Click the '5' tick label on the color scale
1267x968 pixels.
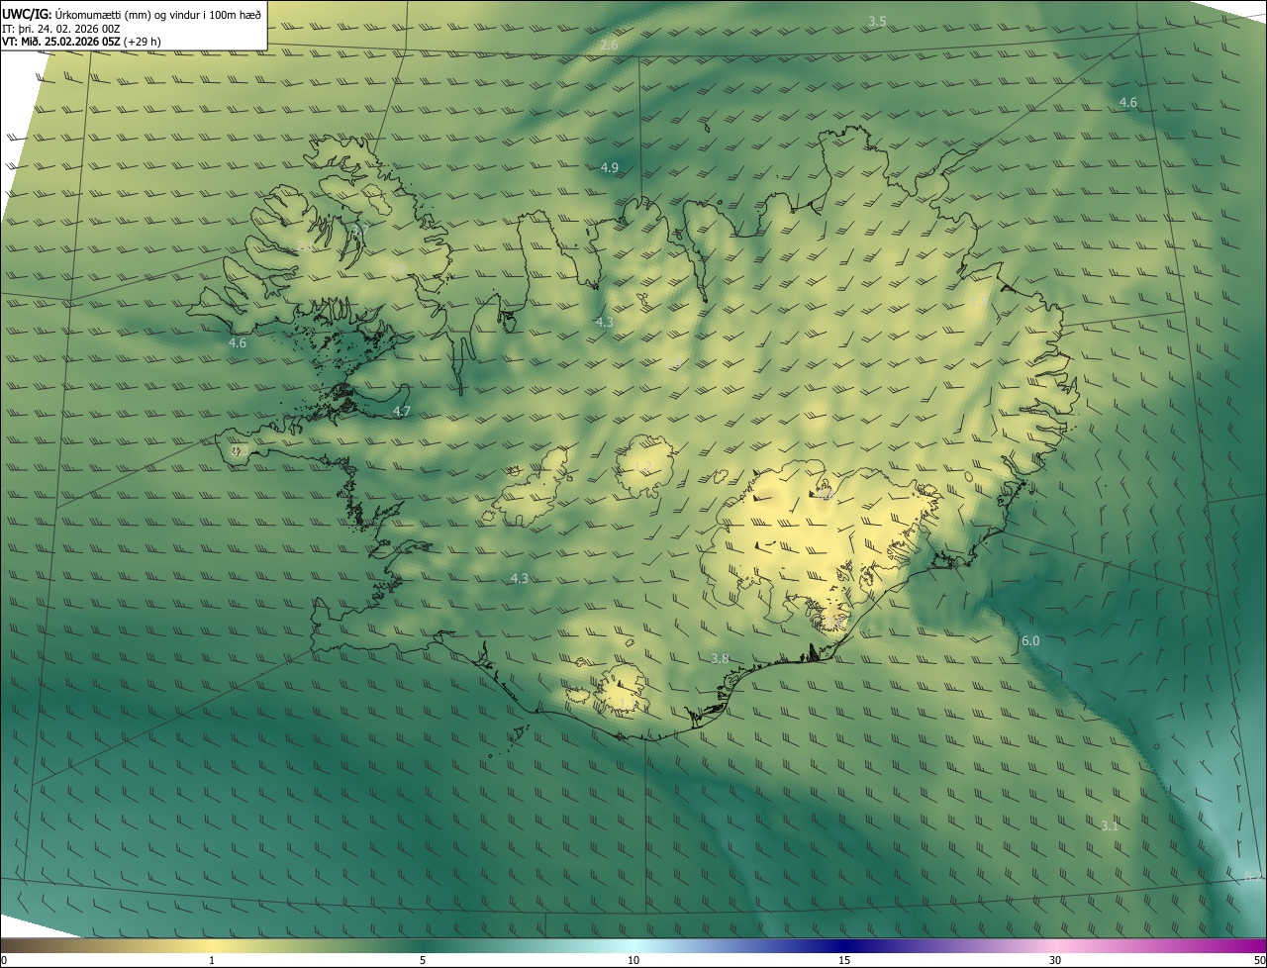pyautogui.click(x=423, y=960)
